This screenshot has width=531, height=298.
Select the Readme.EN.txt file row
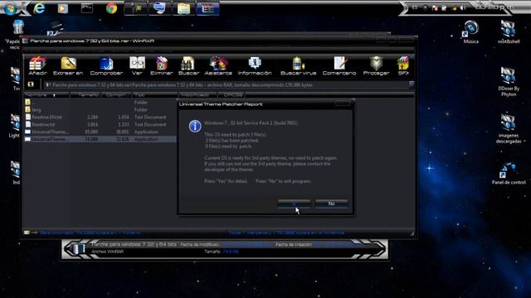pyautogui.click(x=100, y=117)
